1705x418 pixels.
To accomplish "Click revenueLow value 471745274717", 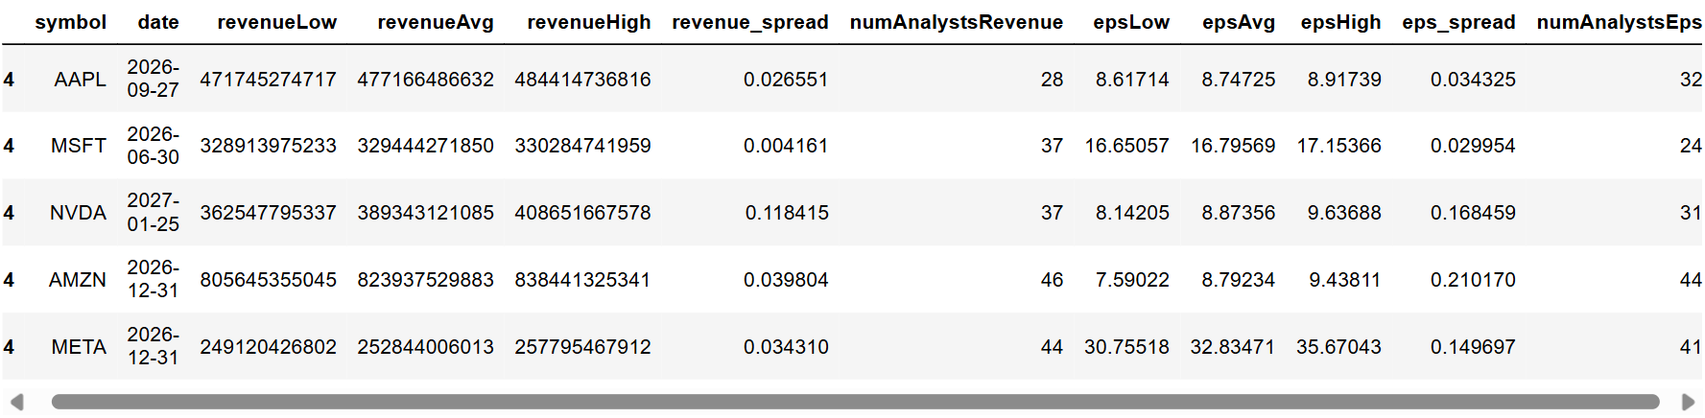I will 269,80.
